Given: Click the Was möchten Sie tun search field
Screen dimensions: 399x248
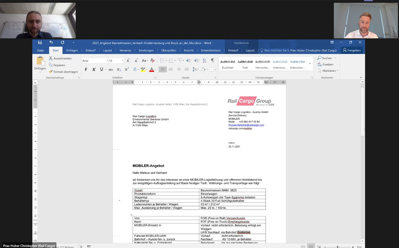Looking at the screenshot, I should point(274,50).
